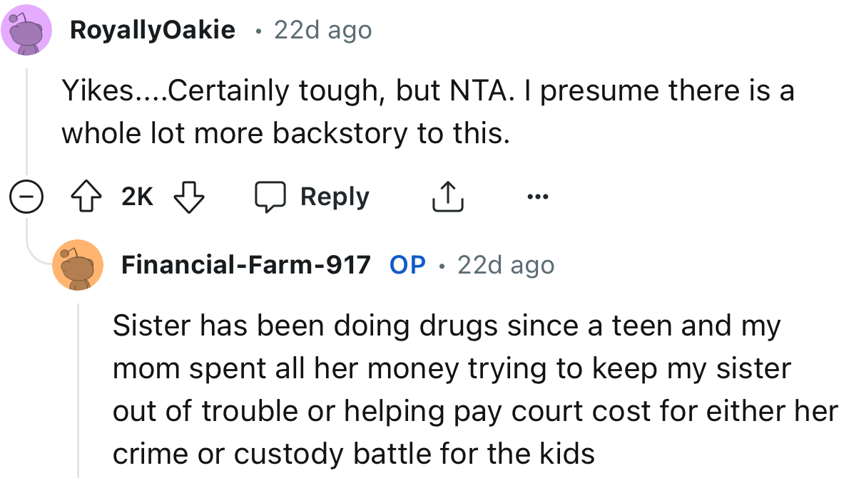Collapse the comment thread with minus button
844x478 pixels.
coord(26,197)
